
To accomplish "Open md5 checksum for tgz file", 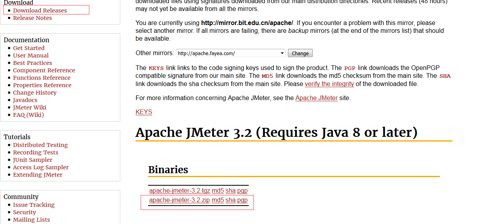I will pyautogui.click(x=218, y=191).
